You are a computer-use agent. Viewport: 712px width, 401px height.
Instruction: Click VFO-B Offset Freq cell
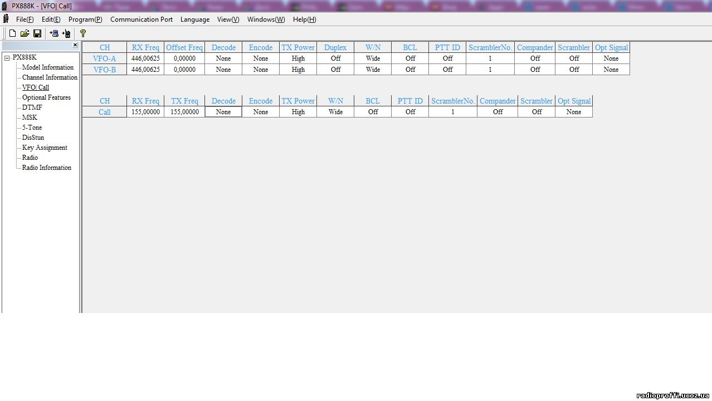(x=184, y=70)
